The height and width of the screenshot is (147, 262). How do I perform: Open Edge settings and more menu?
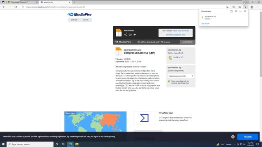[258, 7]
